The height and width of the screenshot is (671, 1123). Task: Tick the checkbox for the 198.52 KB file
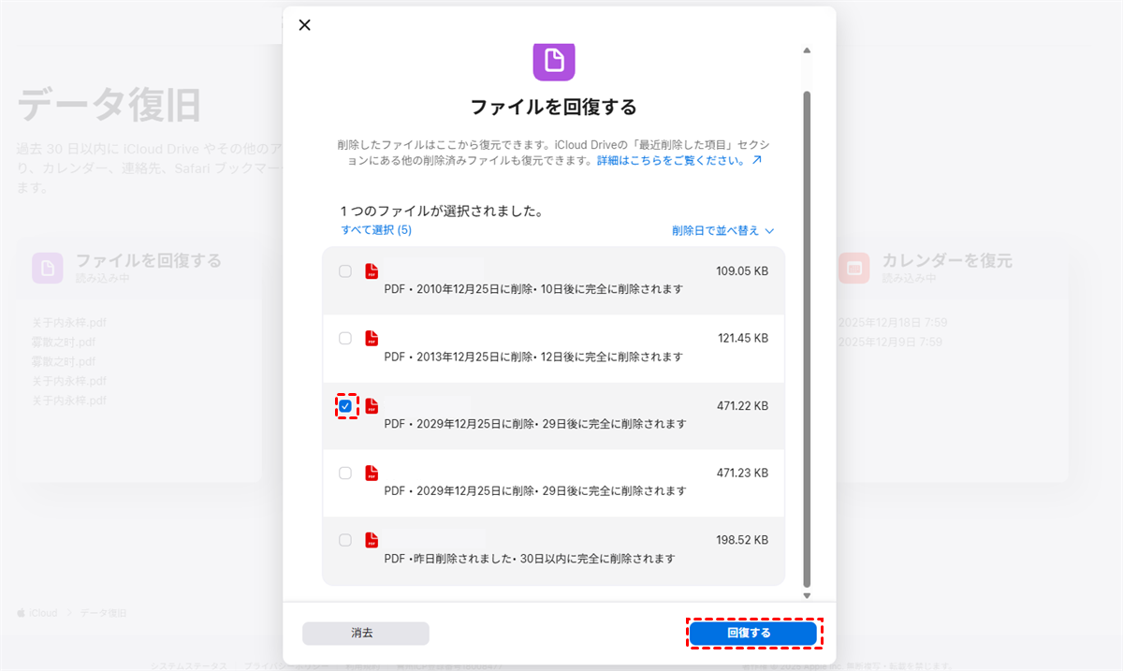coord(345,540)
